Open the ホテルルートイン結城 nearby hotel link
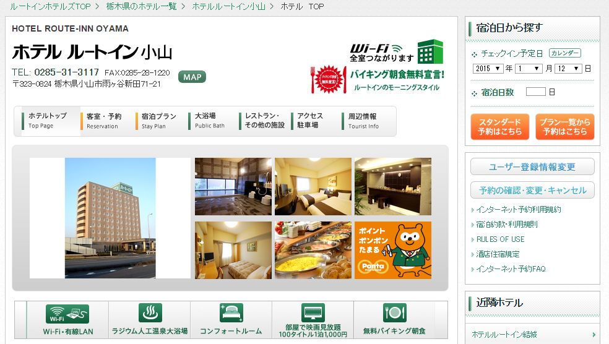The width and height of the screenshot is (609, 344). pyautogui.click(x=504, y=334)
